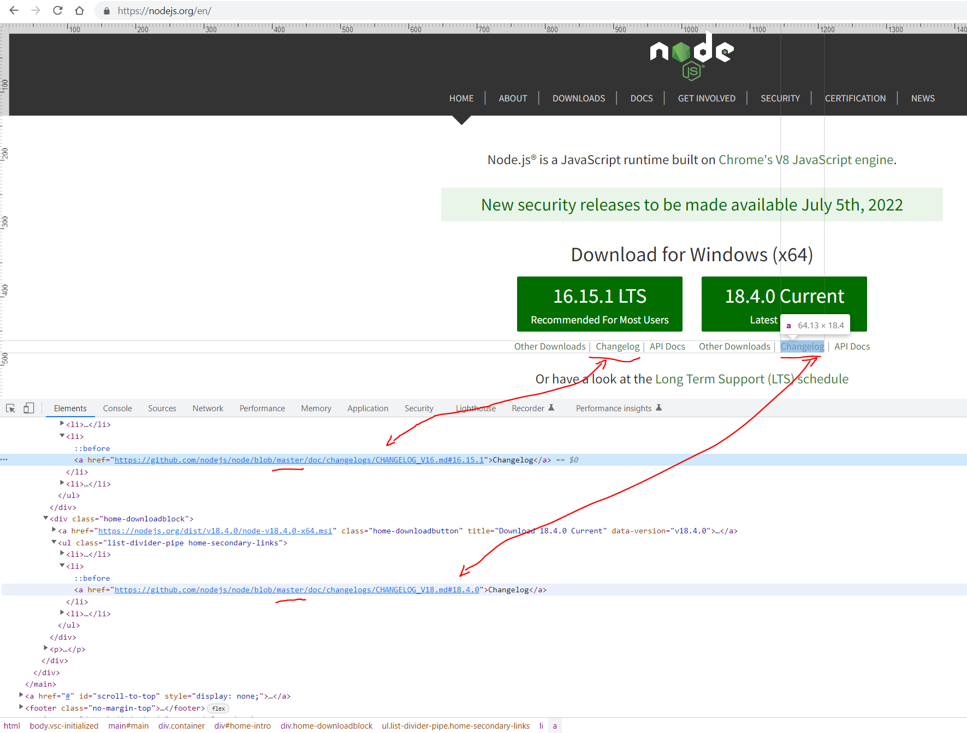
Task: Reload the current page
Action: click(58, 10)
